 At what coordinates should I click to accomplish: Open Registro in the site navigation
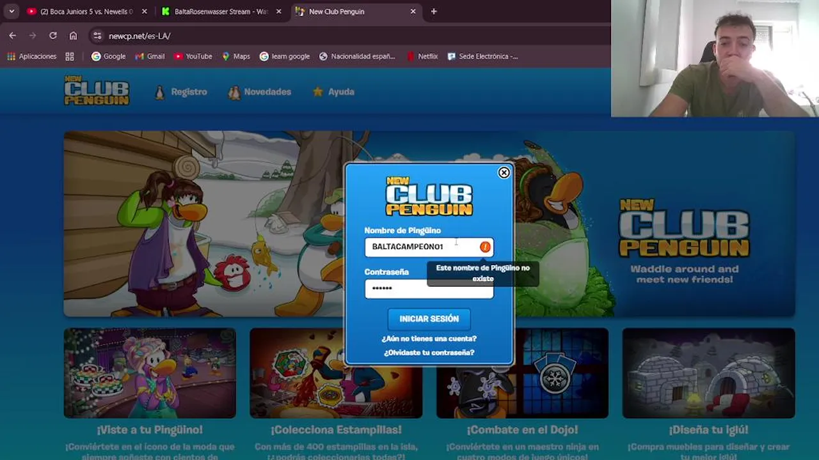181,92
